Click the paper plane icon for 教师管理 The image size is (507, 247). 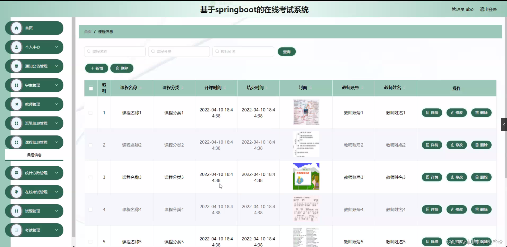pos(16,104)
